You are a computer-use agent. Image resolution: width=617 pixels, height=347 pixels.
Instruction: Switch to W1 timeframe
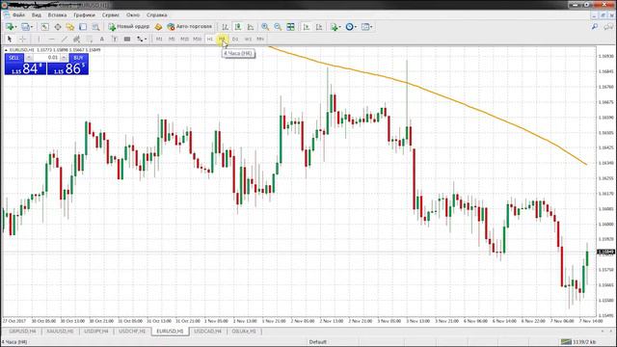tap(248, 39)
